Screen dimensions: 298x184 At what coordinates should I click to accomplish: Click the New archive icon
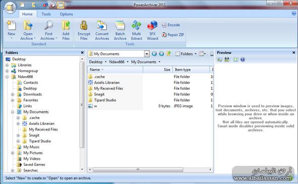click(x=12, y=26)
